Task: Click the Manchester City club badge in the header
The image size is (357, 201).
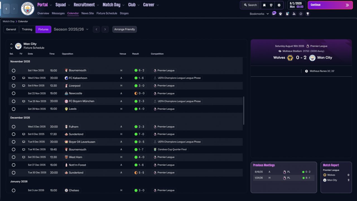Action: [x=28, y=9]
